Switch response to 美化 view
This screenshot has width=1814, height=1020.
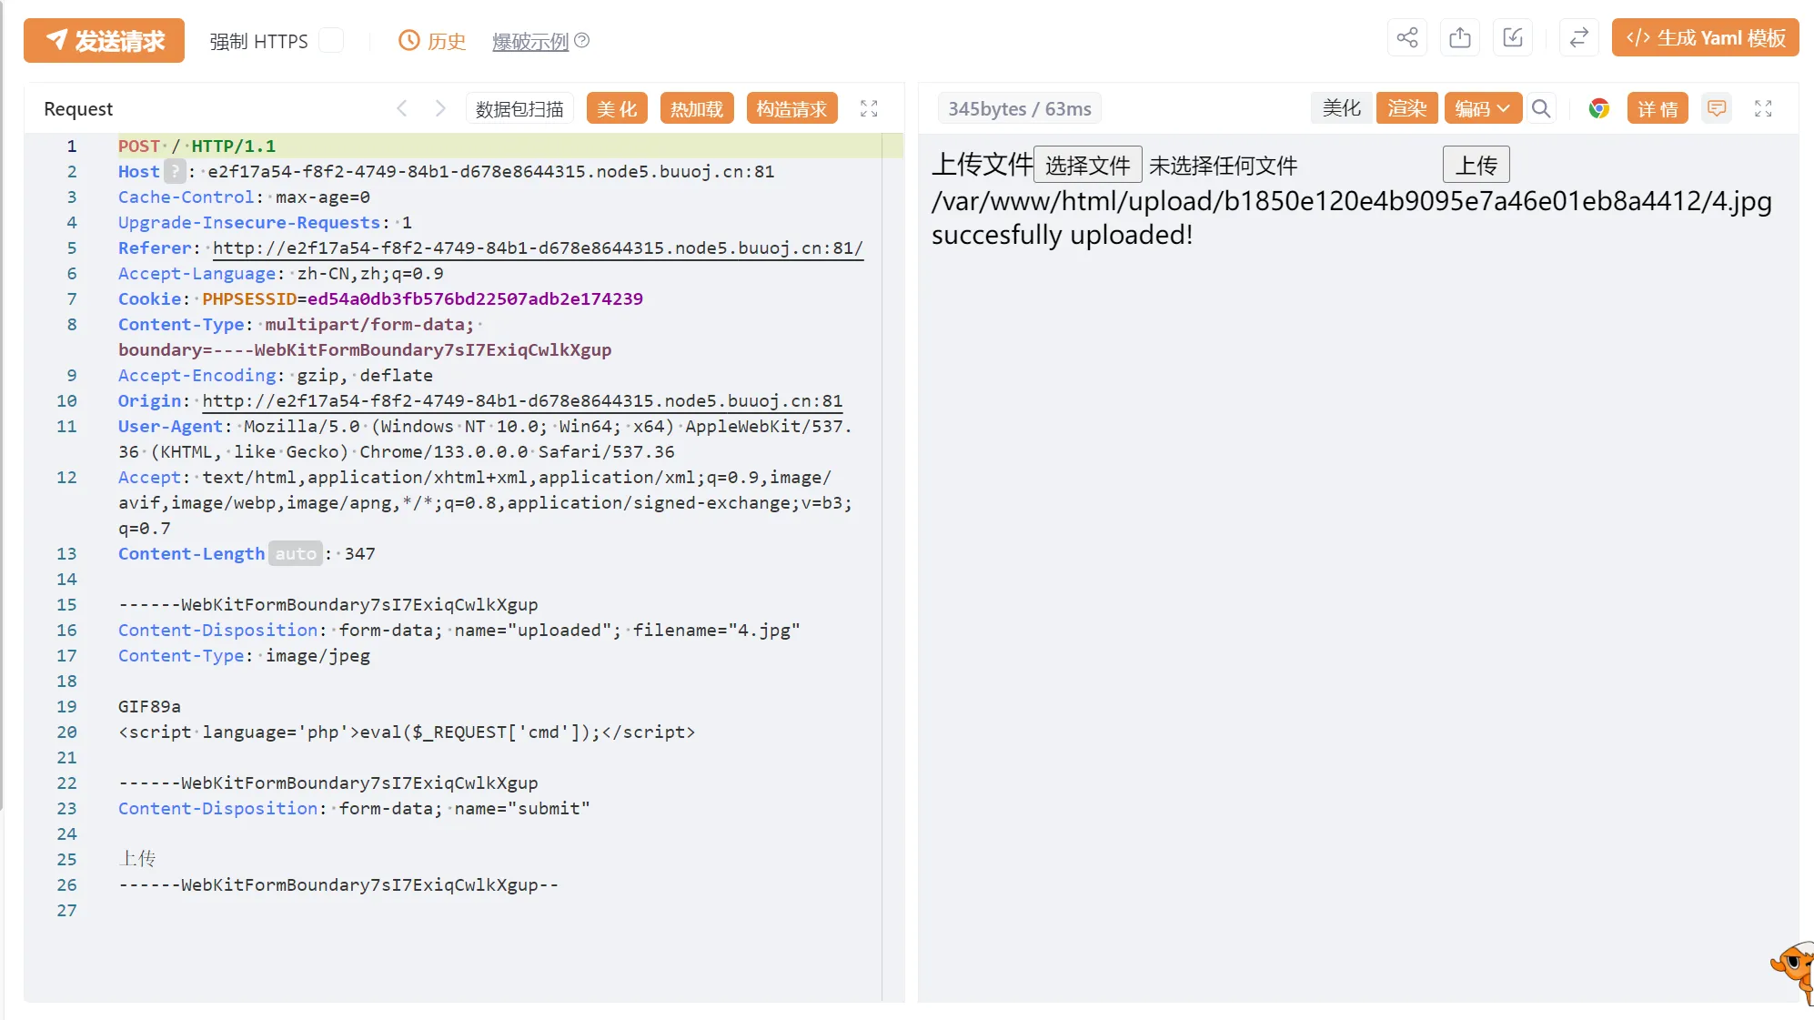(1341, 109)
